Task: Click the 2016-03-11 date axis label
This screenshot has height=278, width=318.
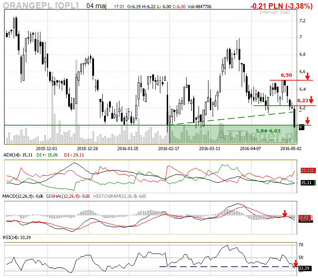Action: click(x=209, y=149)
